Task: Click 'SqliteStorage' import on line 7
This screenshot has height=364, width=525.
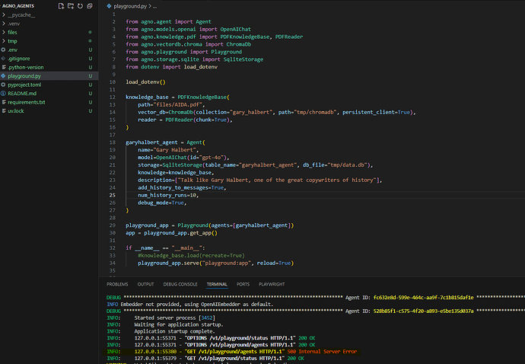Action: [x=243, y=59]
